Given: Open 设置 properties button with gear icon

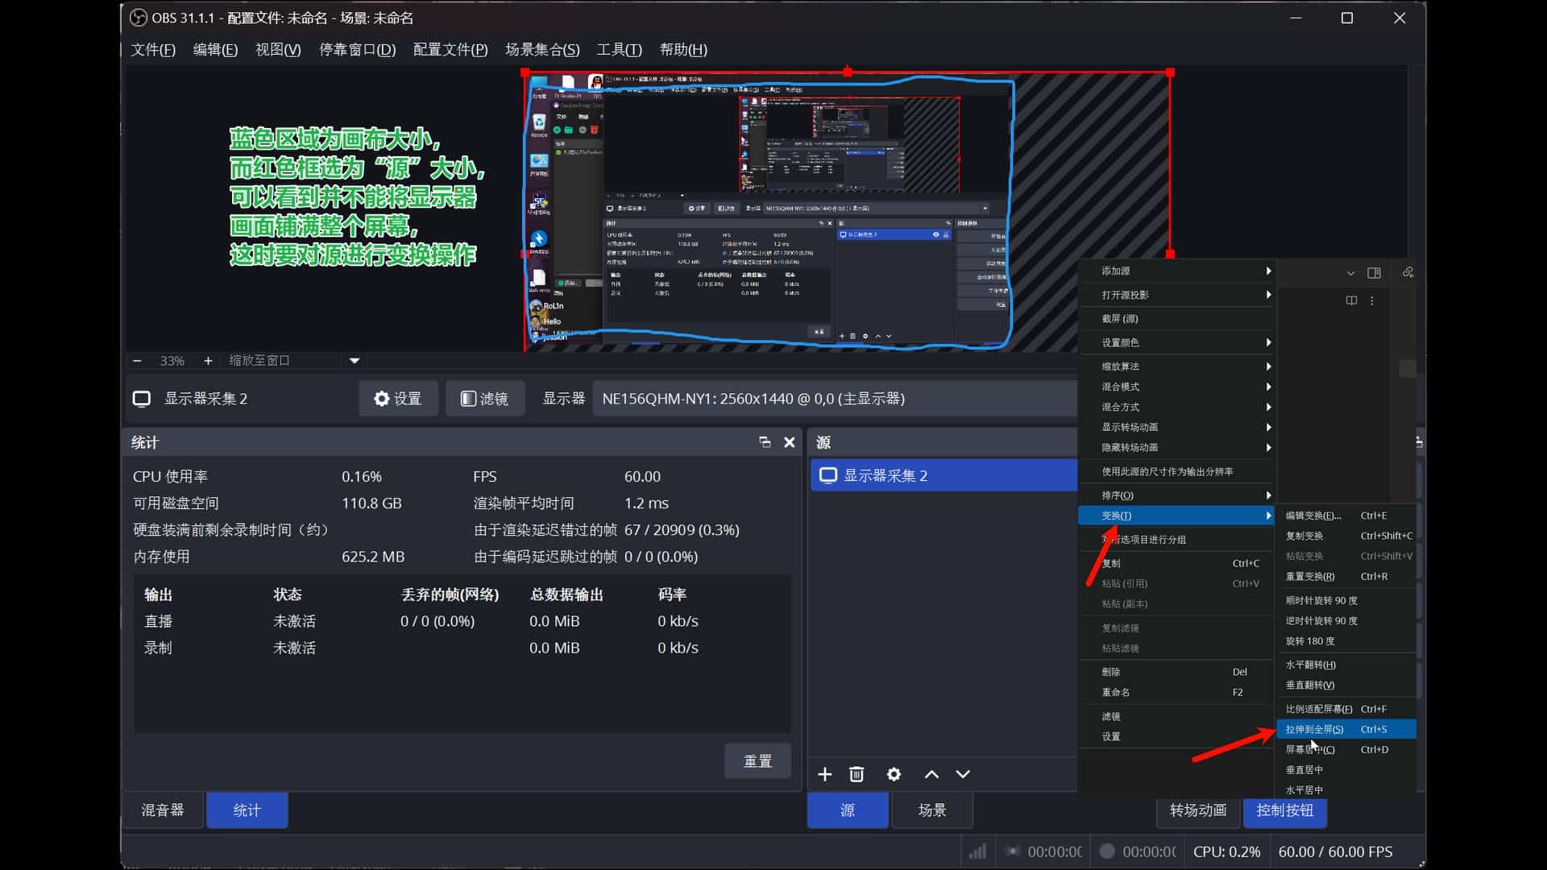Looking at the screenshot, I should point(398,399).
